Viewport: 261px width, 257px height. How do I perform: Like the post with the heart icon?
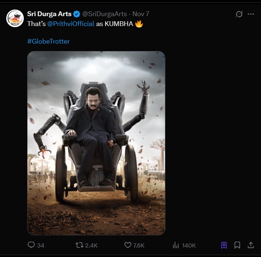pyautogui.click(x=127, y=245)
